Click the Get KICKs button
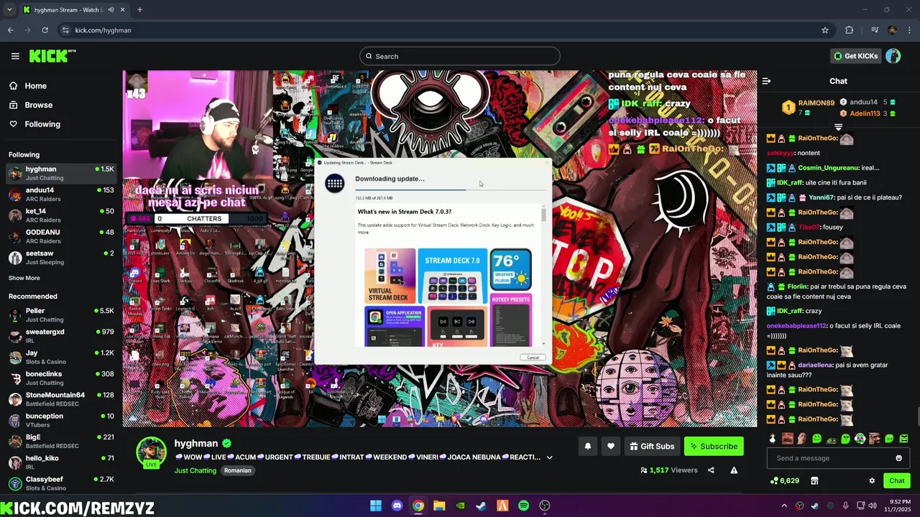Viewport: 920px width, 517px height. [x=855, y=56]
